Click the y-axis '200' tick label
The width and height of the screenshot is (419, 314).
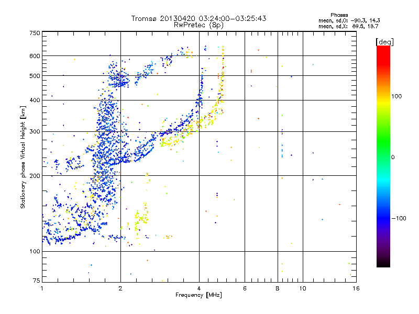[35, 176]
